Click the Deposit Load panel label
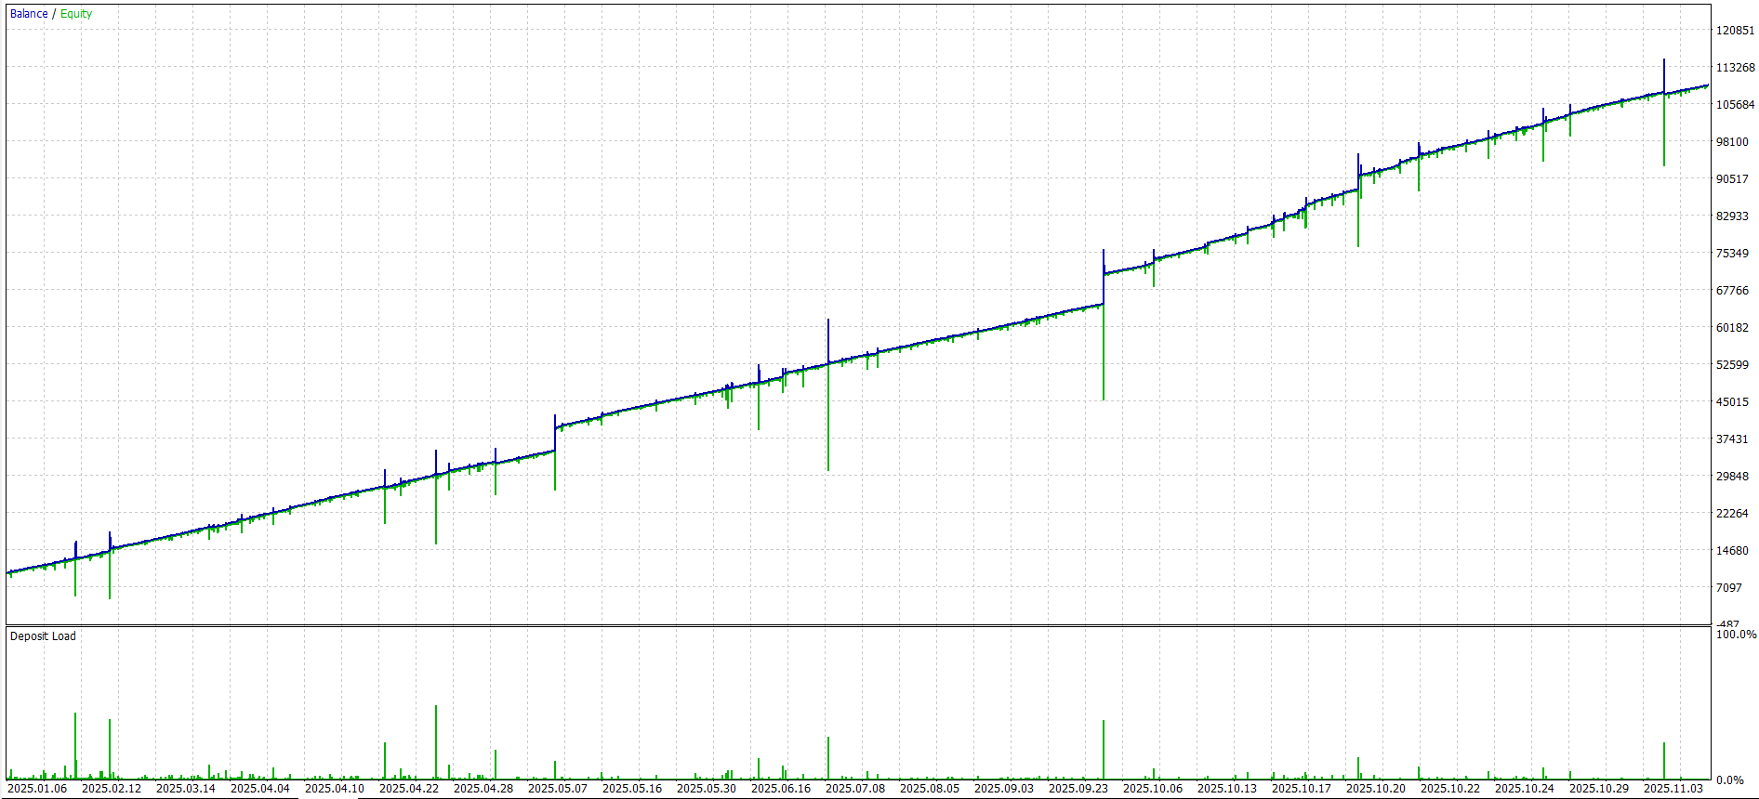Viewport: 1759px width, 799px height. [43, 636]
